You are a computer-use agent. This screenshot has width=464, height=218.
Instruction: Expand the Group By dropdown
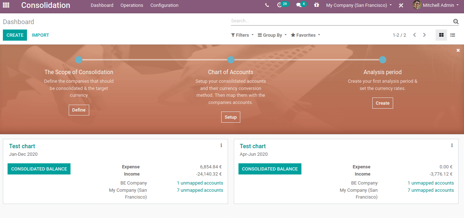272,35
